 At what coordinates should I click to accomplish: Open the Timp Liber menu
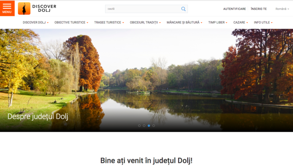click(x=218, y=23)
